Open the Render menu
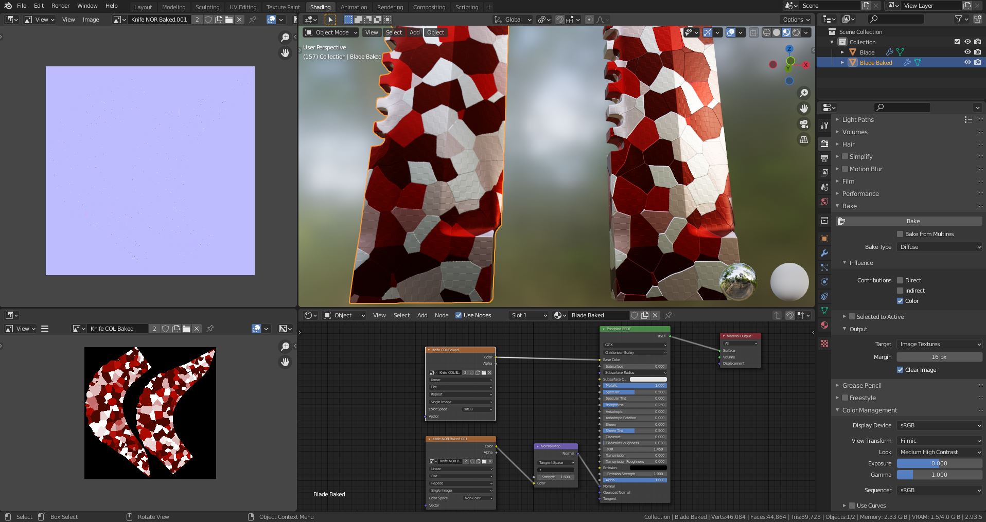 pos(60,6)
